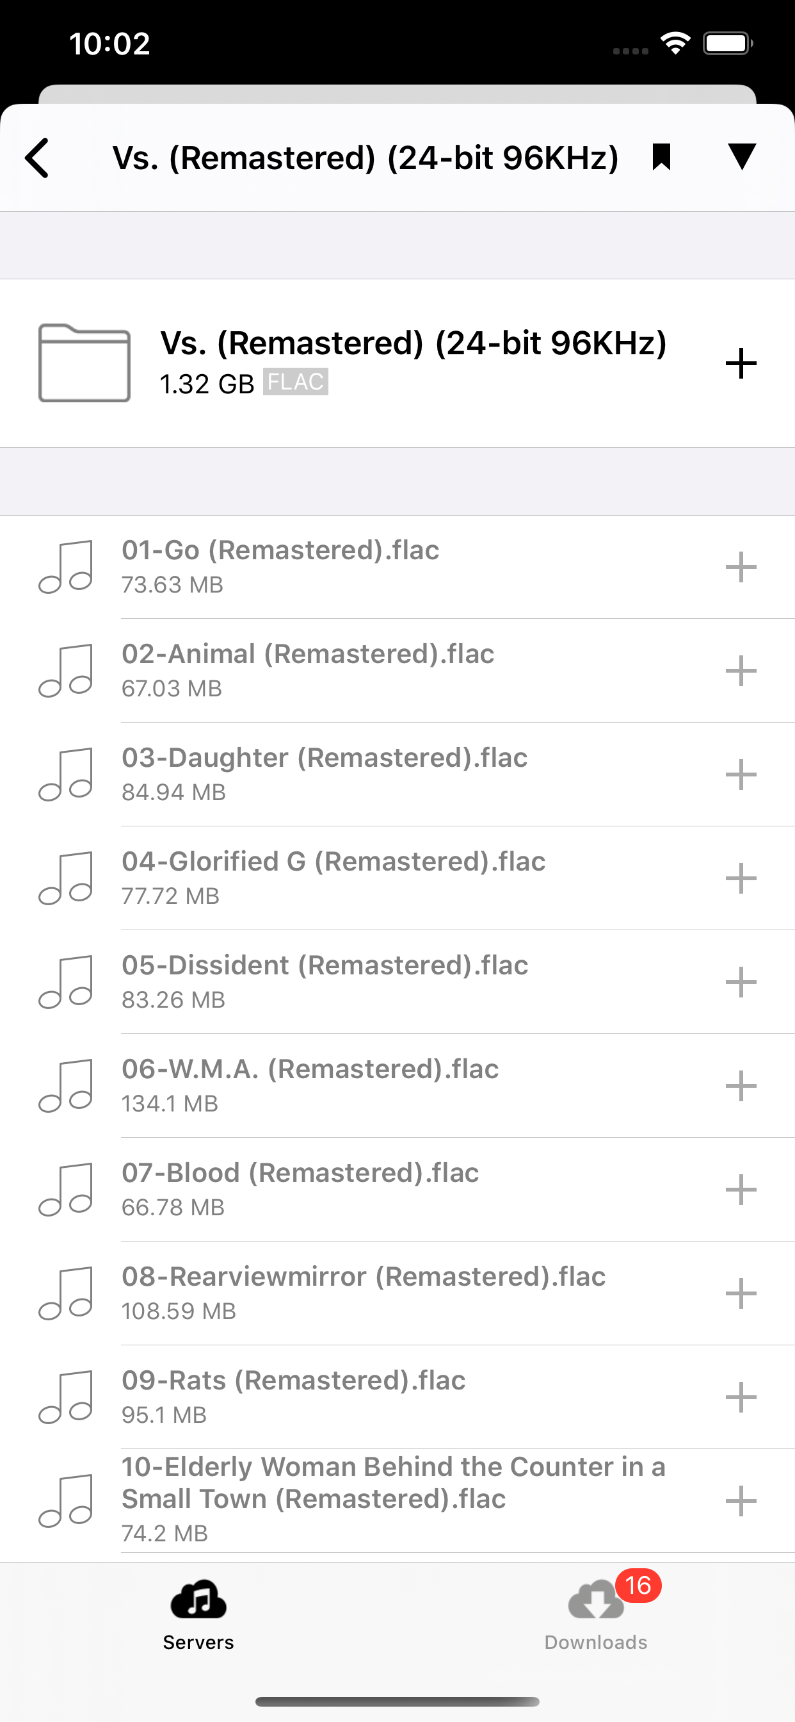Tap the FLAC format badge
The height and width of the screenshot is (1722, 795).
click(x=295, y=382)
